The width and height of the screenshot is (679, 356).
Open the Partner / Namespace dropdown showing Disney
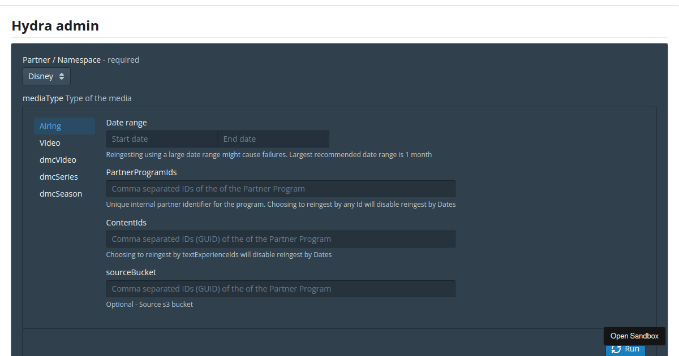[45, 76]
